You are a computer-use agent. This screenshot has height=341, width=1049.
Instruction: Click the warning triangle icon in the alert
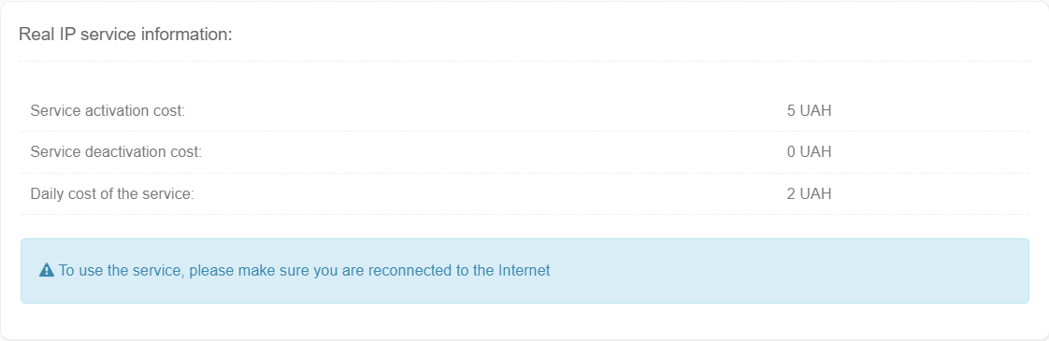click(x=46, y=270)
